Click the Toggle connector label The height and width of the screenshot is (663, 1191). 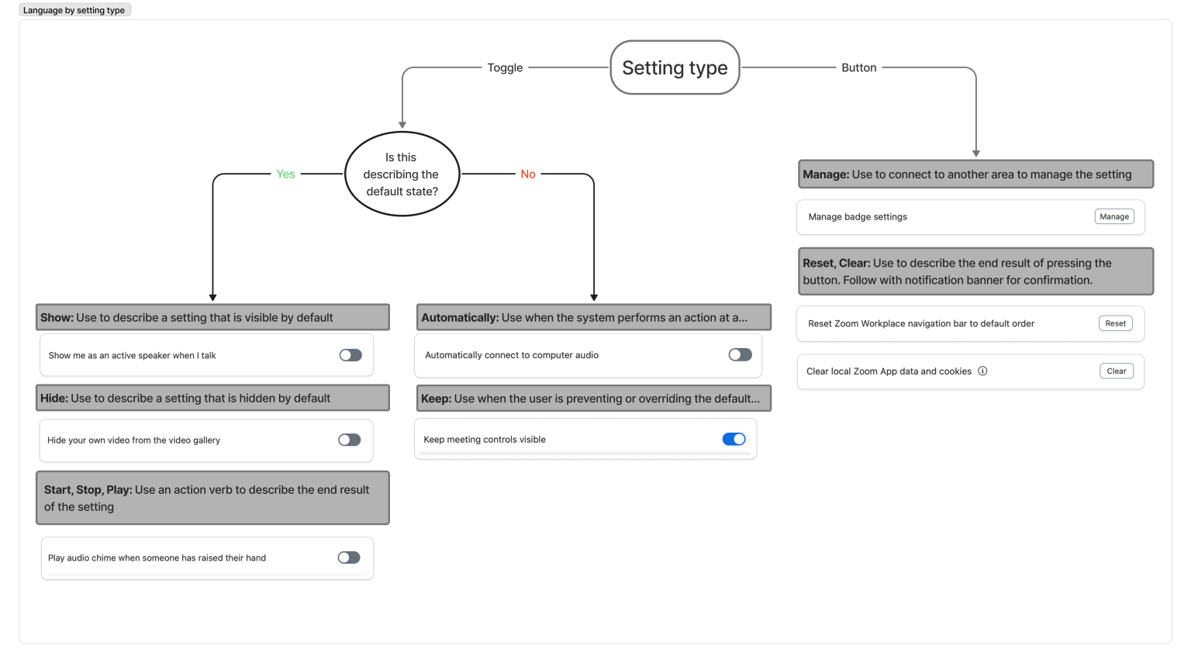505,68
